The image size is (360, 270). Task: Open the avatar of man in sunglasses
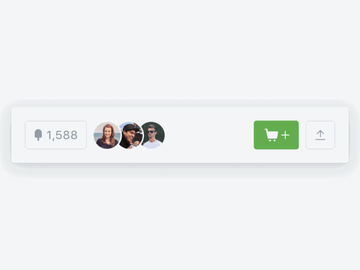tap(153, 135)
